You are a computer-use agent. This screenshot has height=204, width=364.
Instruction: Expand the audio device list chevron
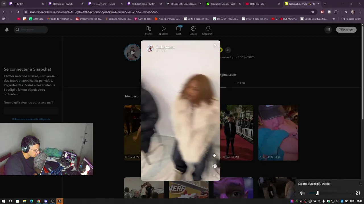point(360,184)
